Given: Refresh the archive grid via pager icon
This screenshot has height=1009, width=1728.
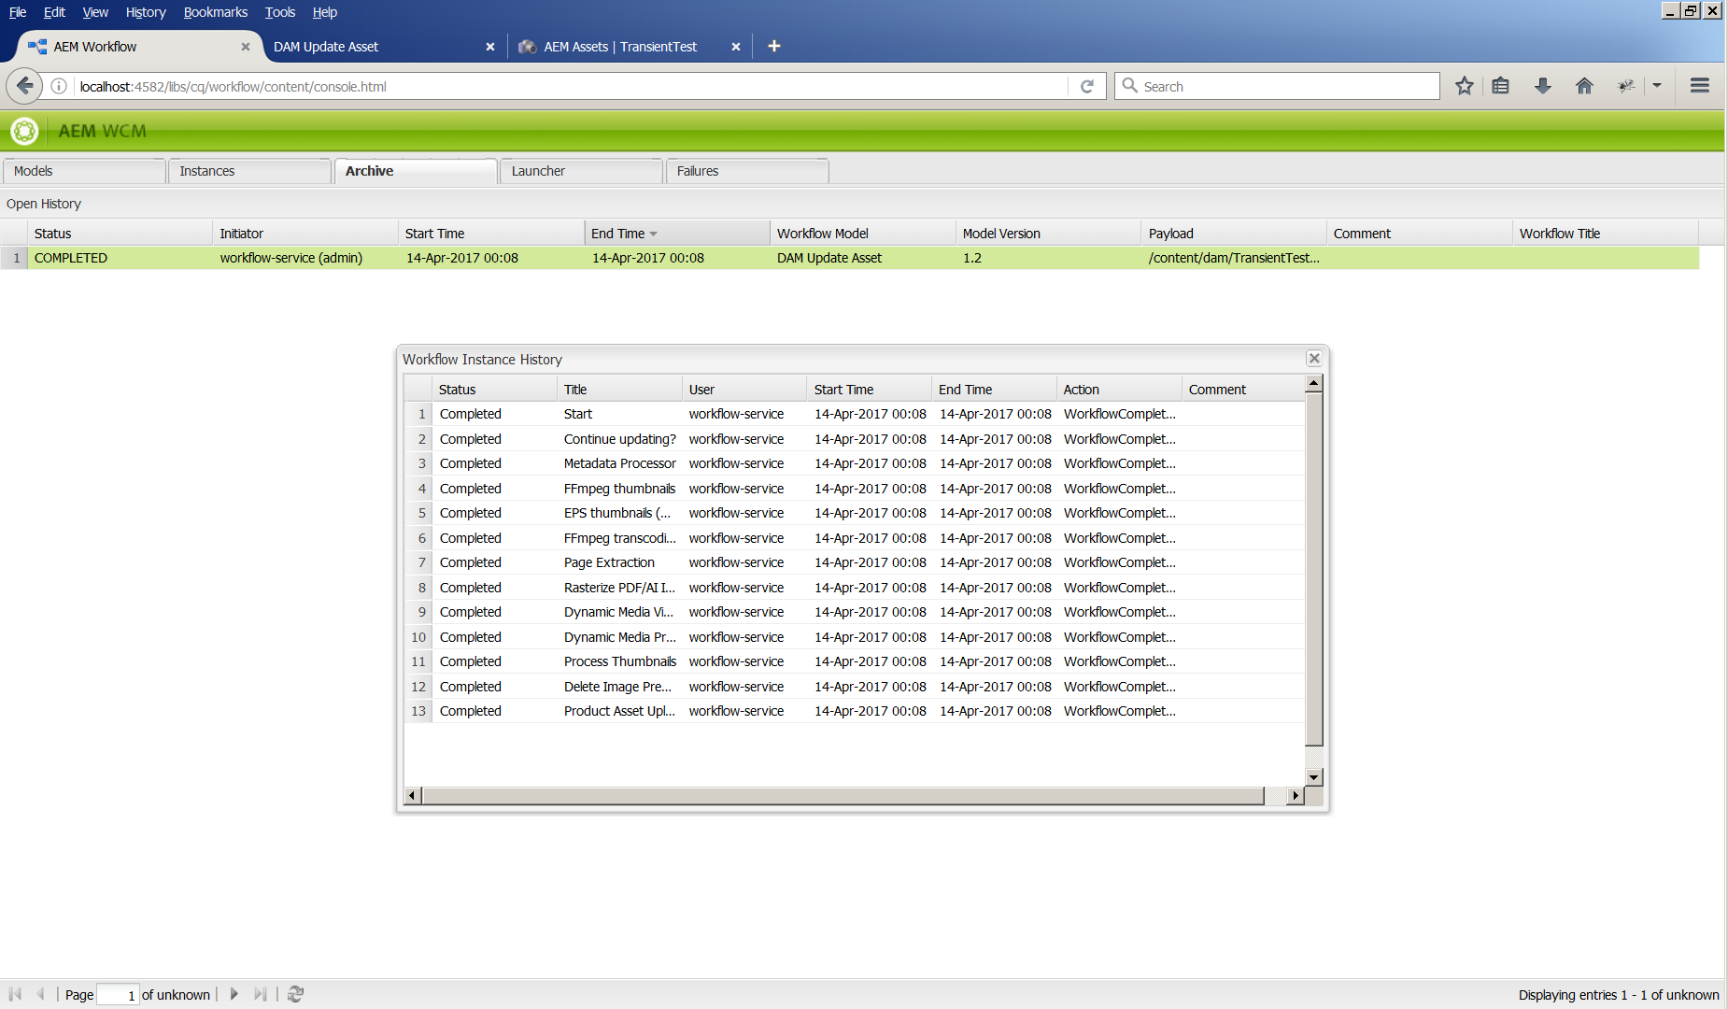Looking at the screenshot, I should point(295,994).
